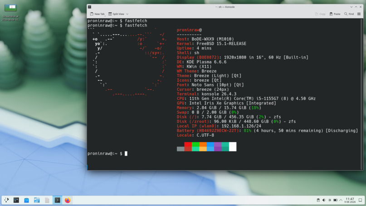Click the Local IP address 192.168.1.126/24
366x206 pixels.
point(241,126)
